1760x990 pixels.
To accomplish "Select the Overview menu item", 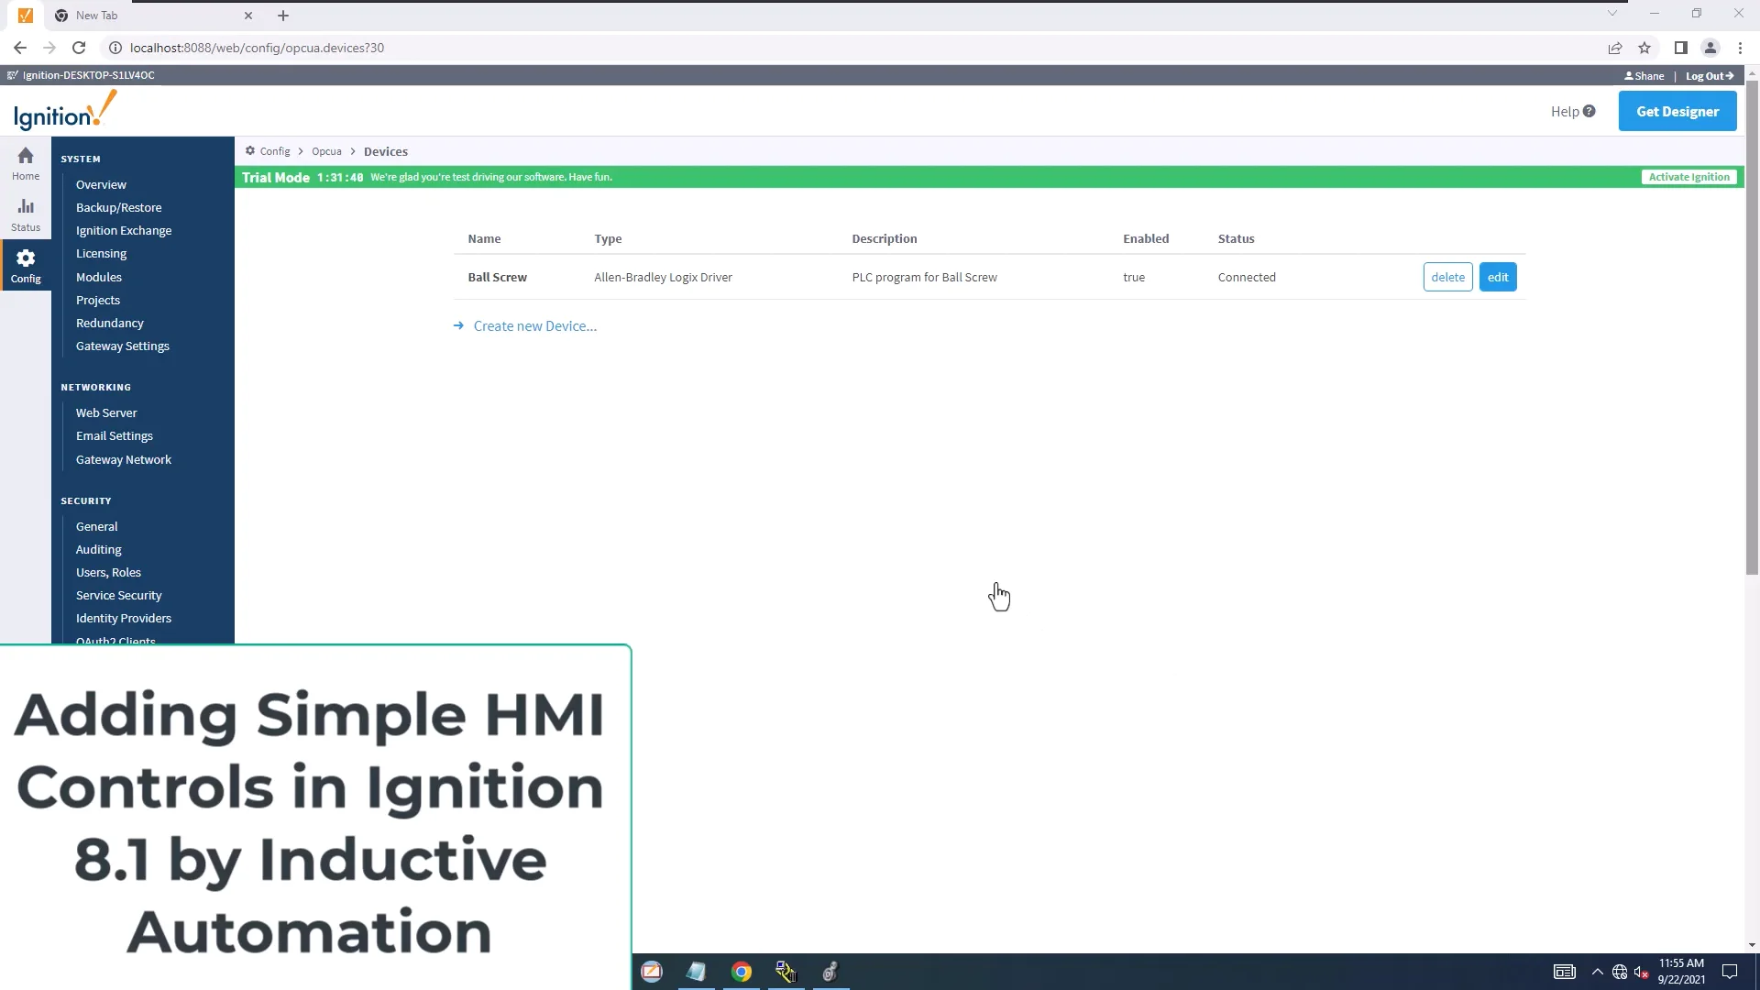I will coord(100,183).
